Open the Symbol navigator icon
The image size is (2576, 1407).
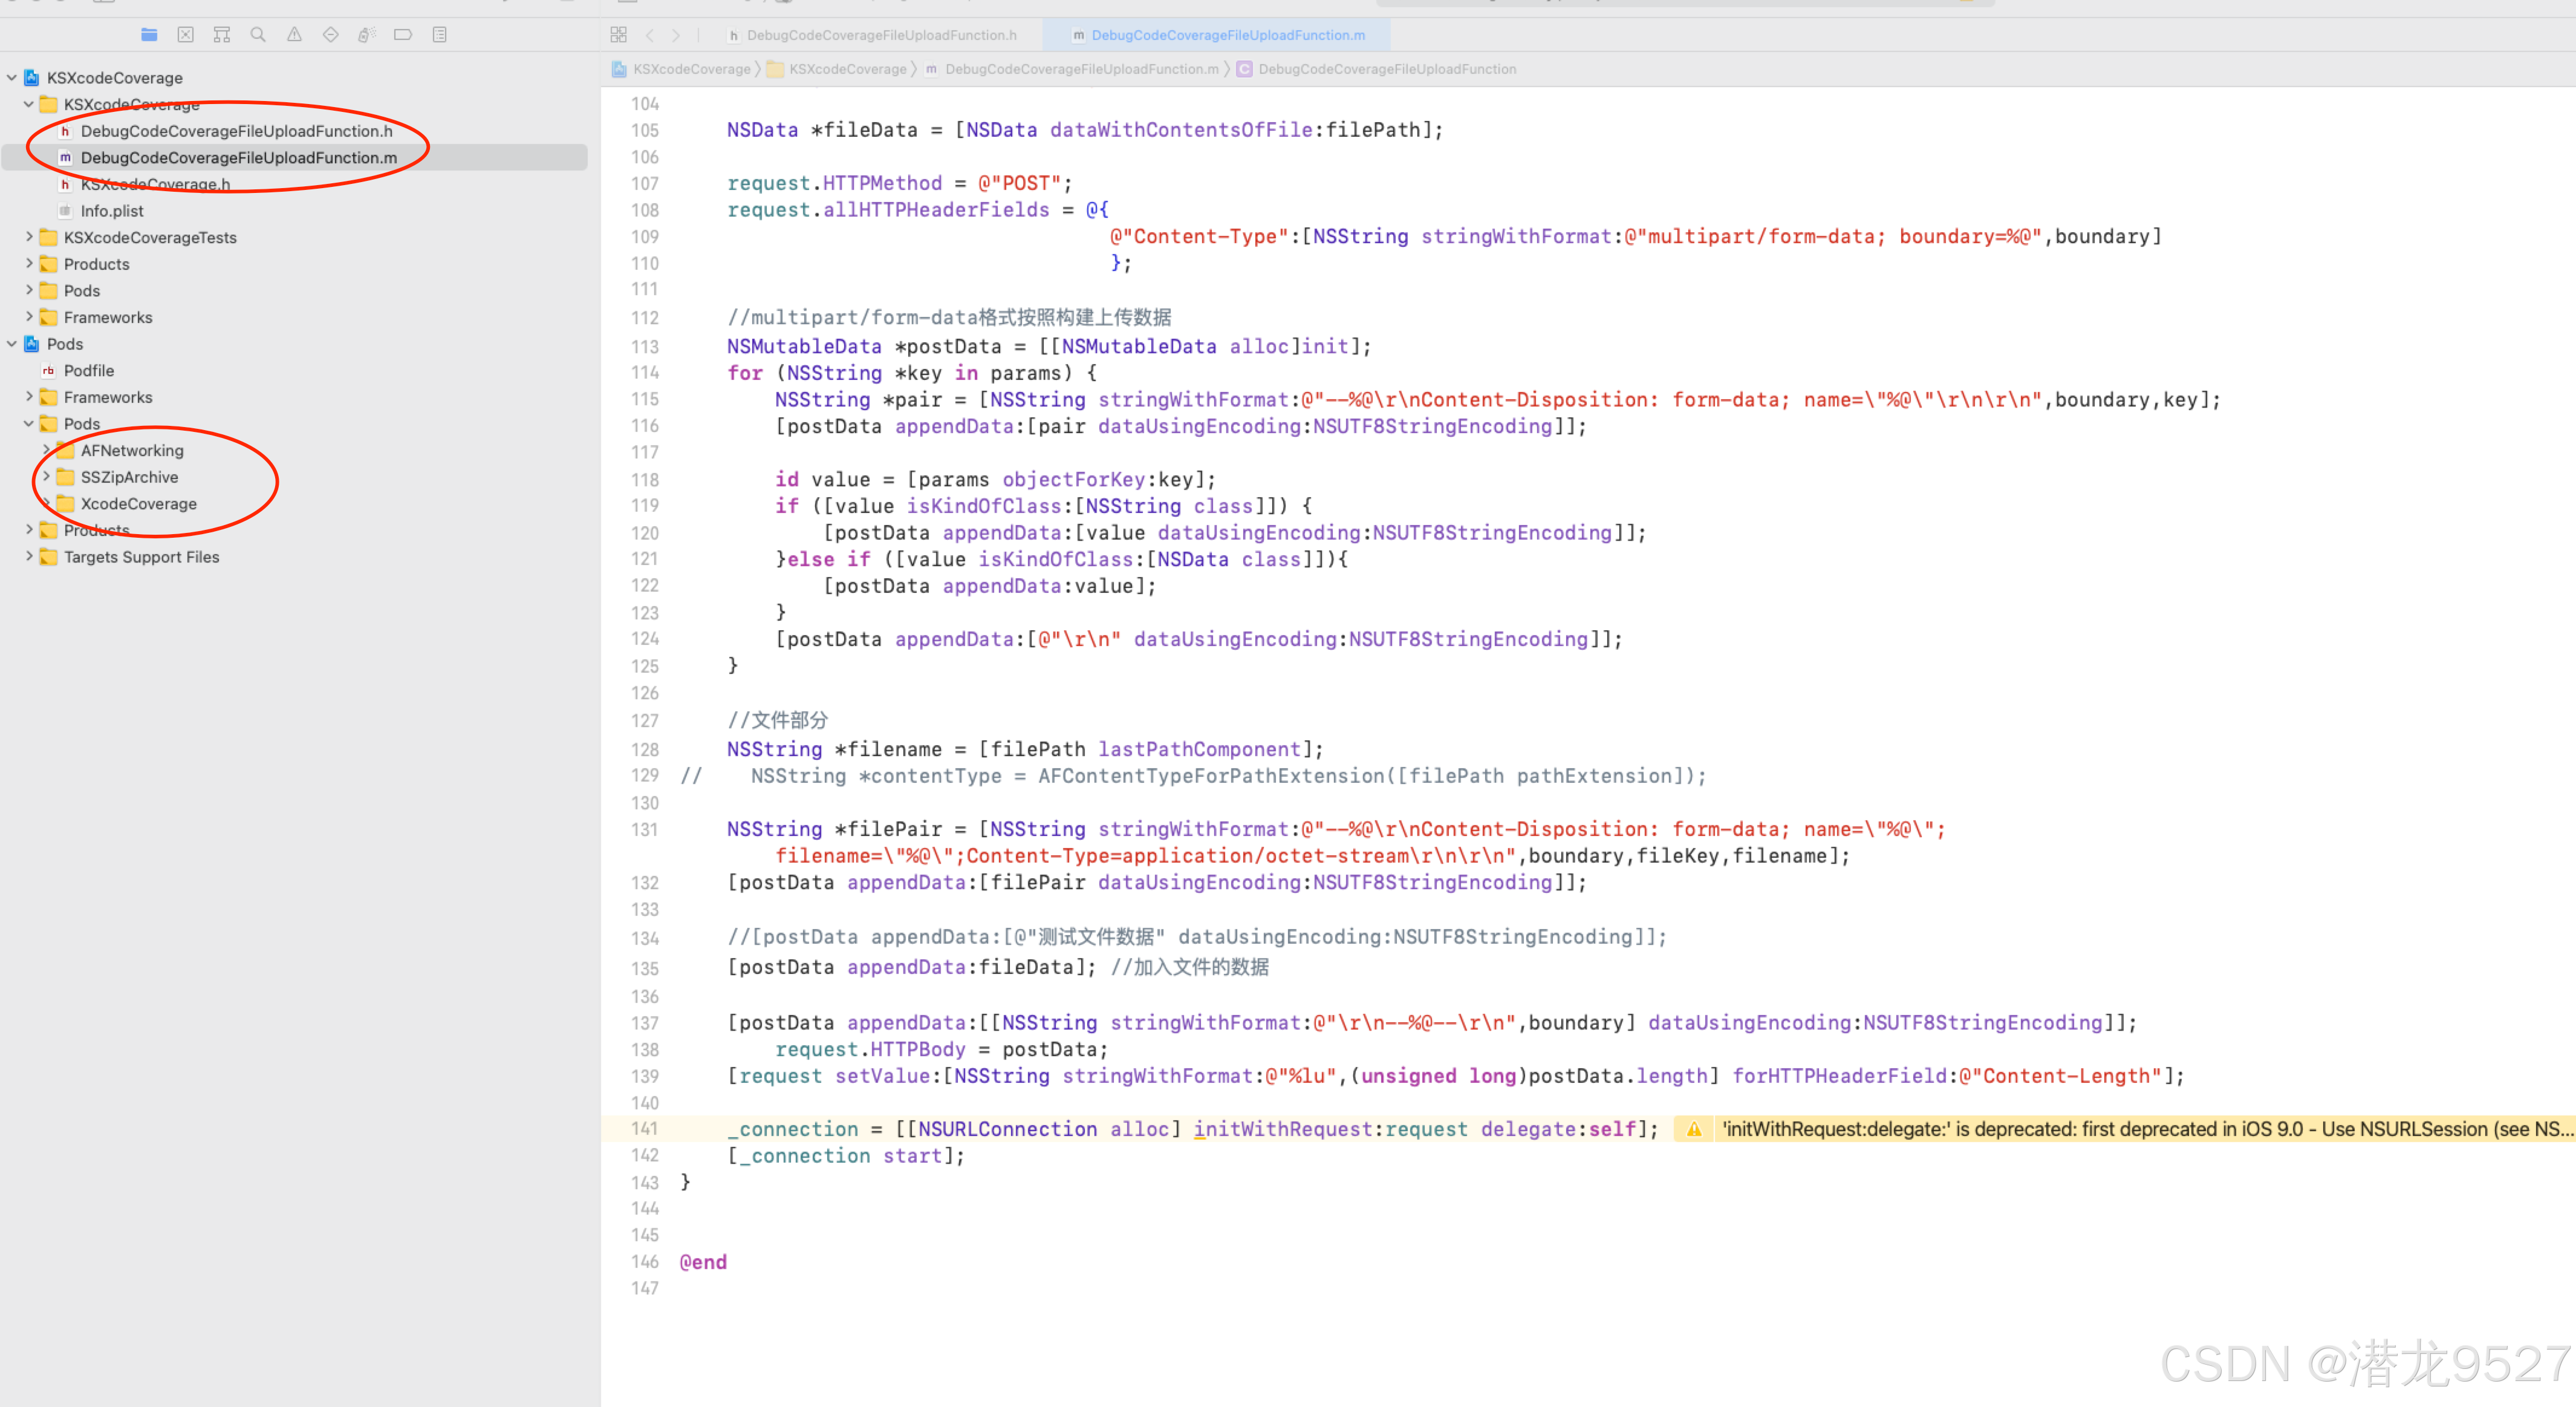(222, 35)
